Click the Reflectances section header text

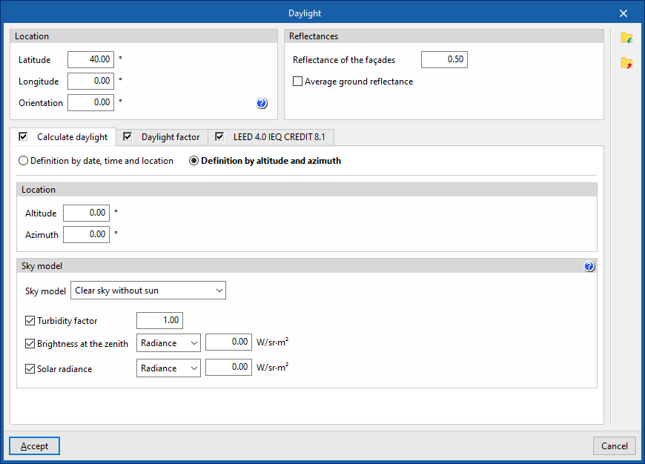tap(314, 36)
